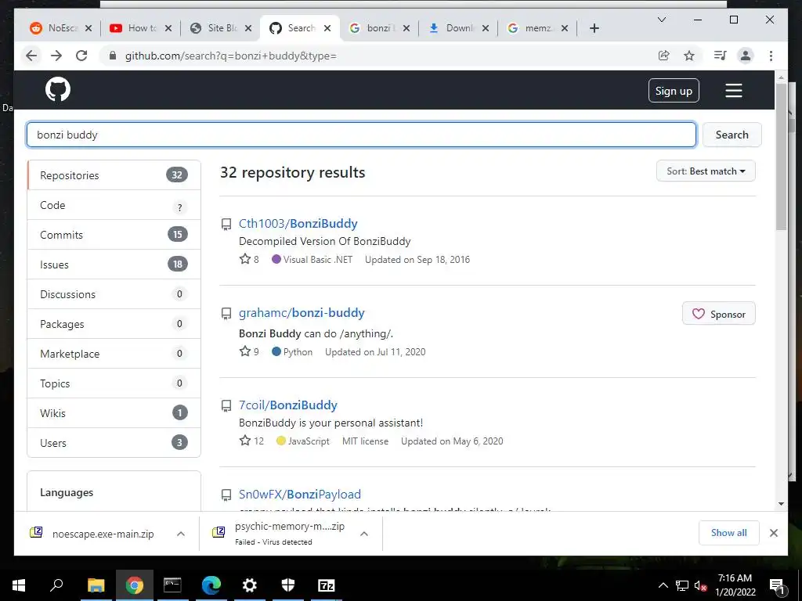
Task: Open the taskbar clock showing 7:16 AM
Action: click(x=735, y=585)
